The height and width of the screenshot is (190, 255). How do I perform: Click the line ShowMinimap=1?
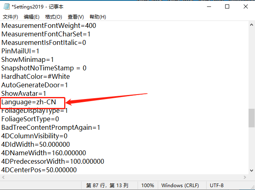tap(27, 59)
